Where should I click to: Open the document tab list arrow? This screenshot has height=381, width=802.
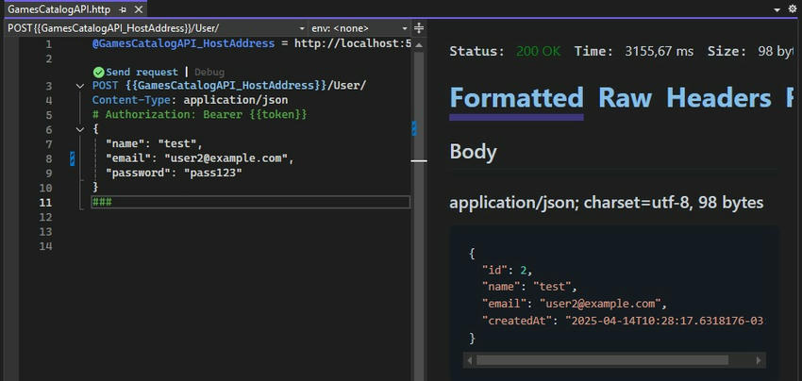(x=777, y=9)
